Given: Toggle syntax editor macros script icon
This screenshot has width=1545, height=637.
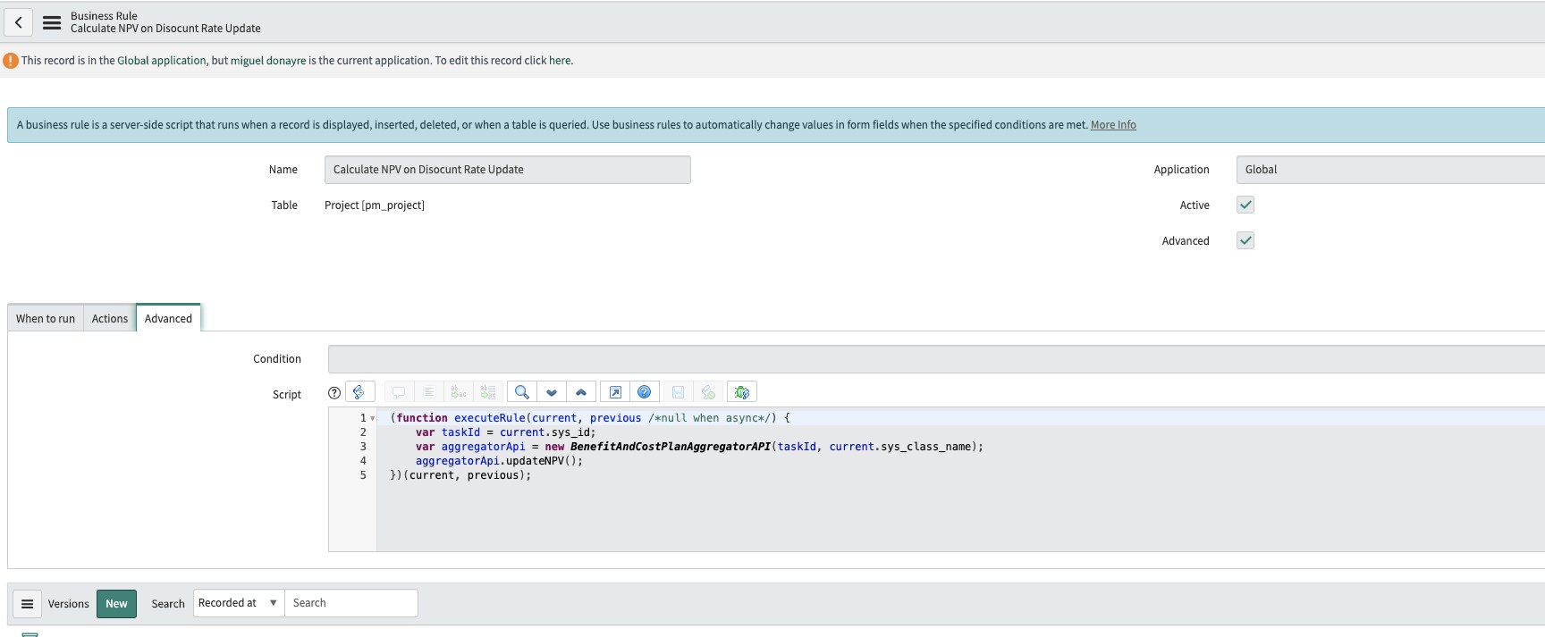Looking at the screenshot, I should [359, 392].
